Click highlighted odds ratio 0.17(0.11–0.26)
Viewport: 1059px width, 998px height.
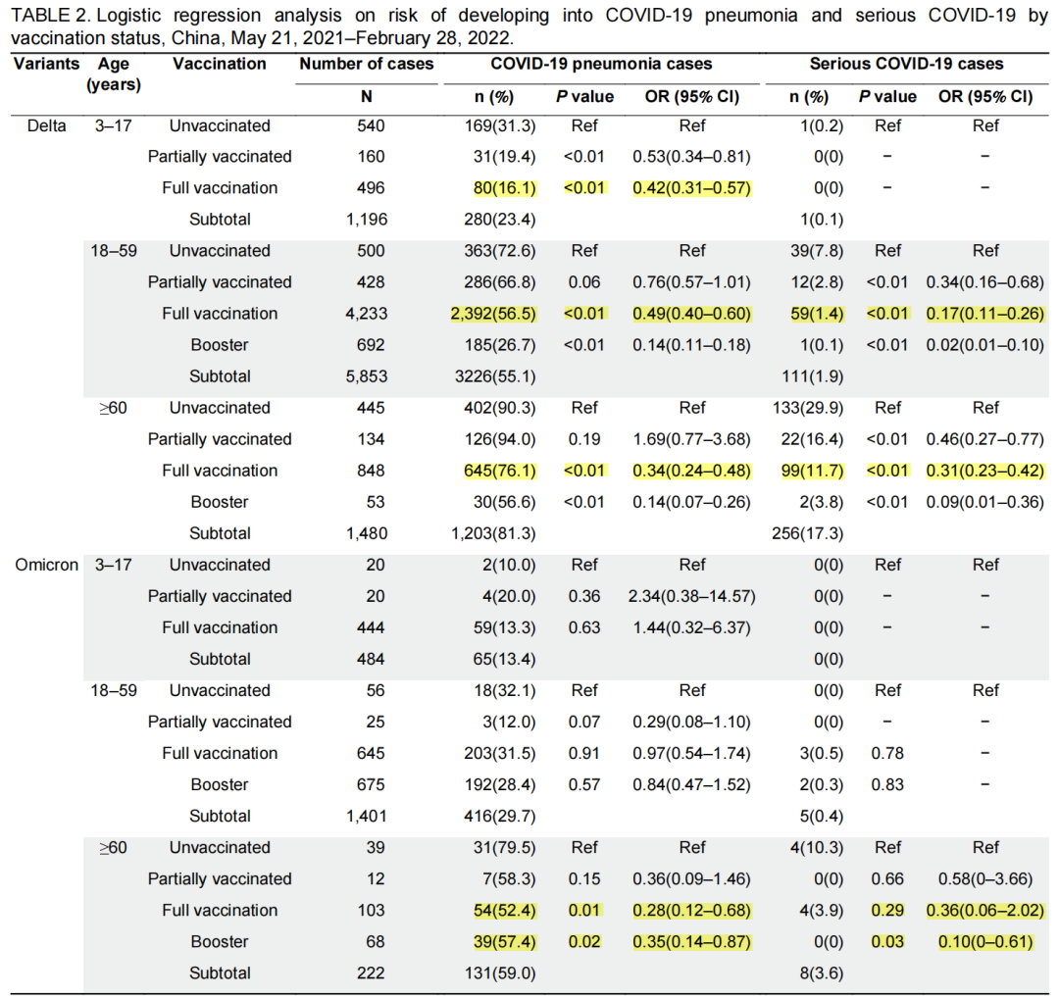click(x=985, y=314)
